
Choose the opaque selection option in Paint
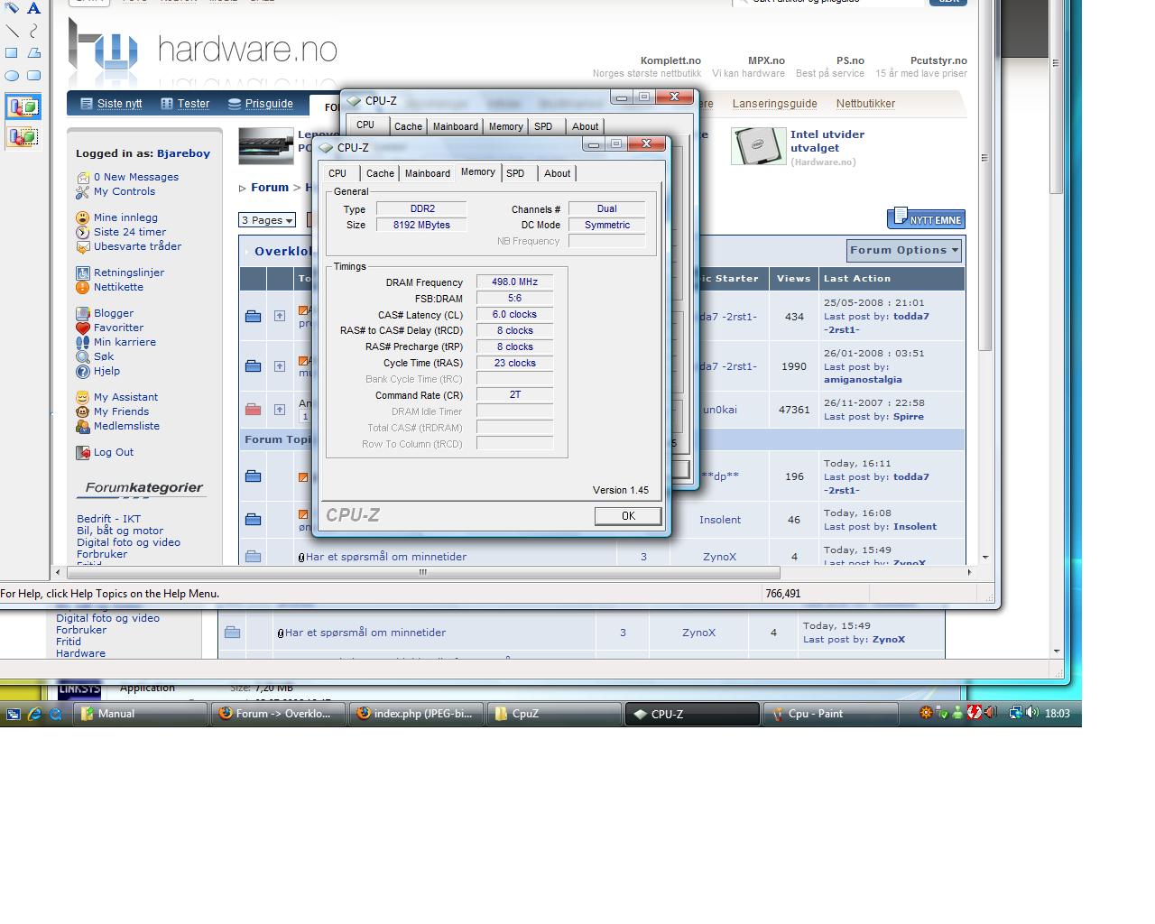(23, 107)
